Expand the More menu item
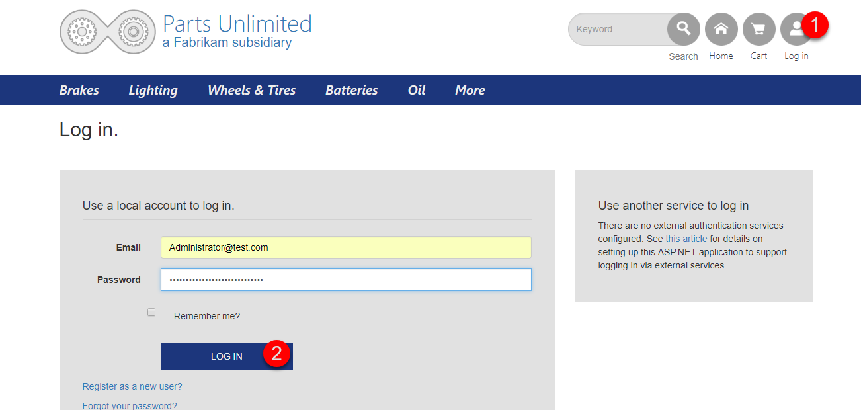The height and width of the screenshot is (410, 861). (x=470, y=90)
